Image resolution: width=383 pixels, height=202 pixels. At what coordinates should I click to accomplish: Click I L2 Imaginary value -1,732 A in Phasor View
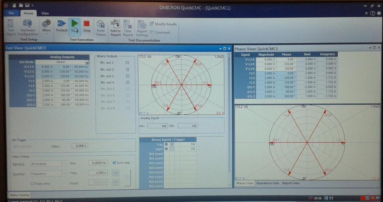(x=328, y=77)
